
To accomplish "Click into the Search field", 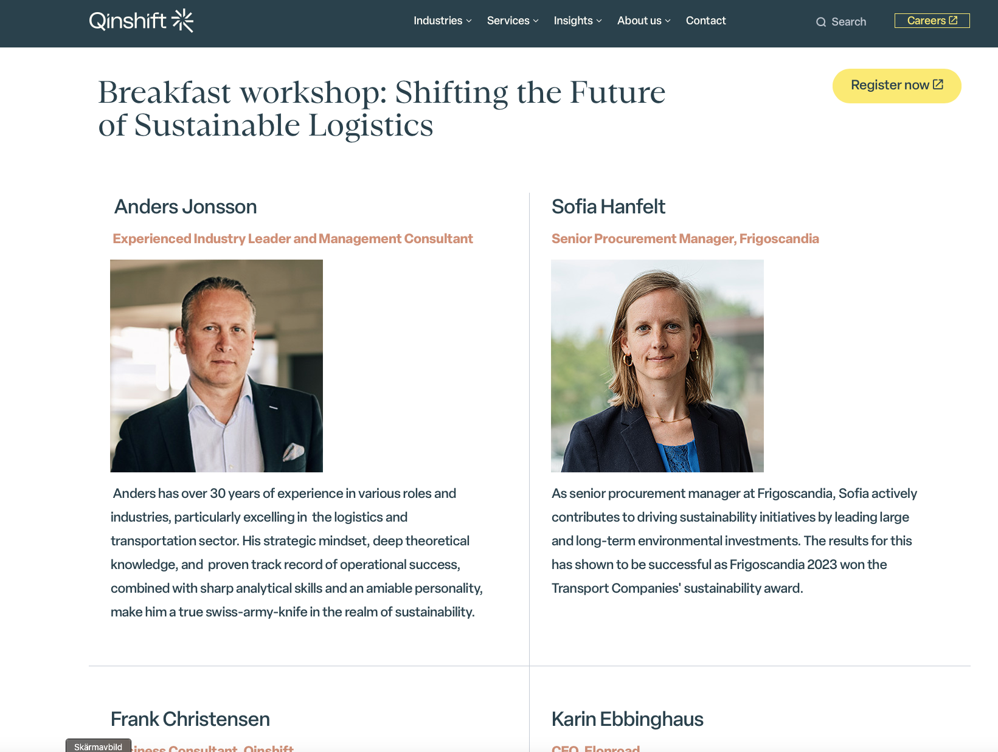I will pos(848,22).
